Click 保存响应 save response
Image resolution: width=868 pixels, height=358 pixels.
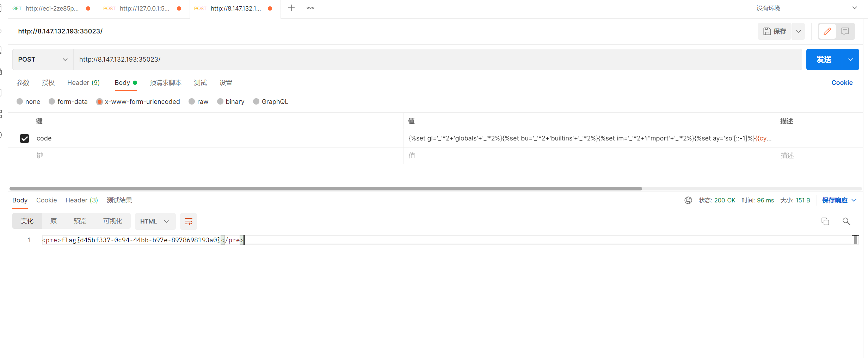[835, 200]
